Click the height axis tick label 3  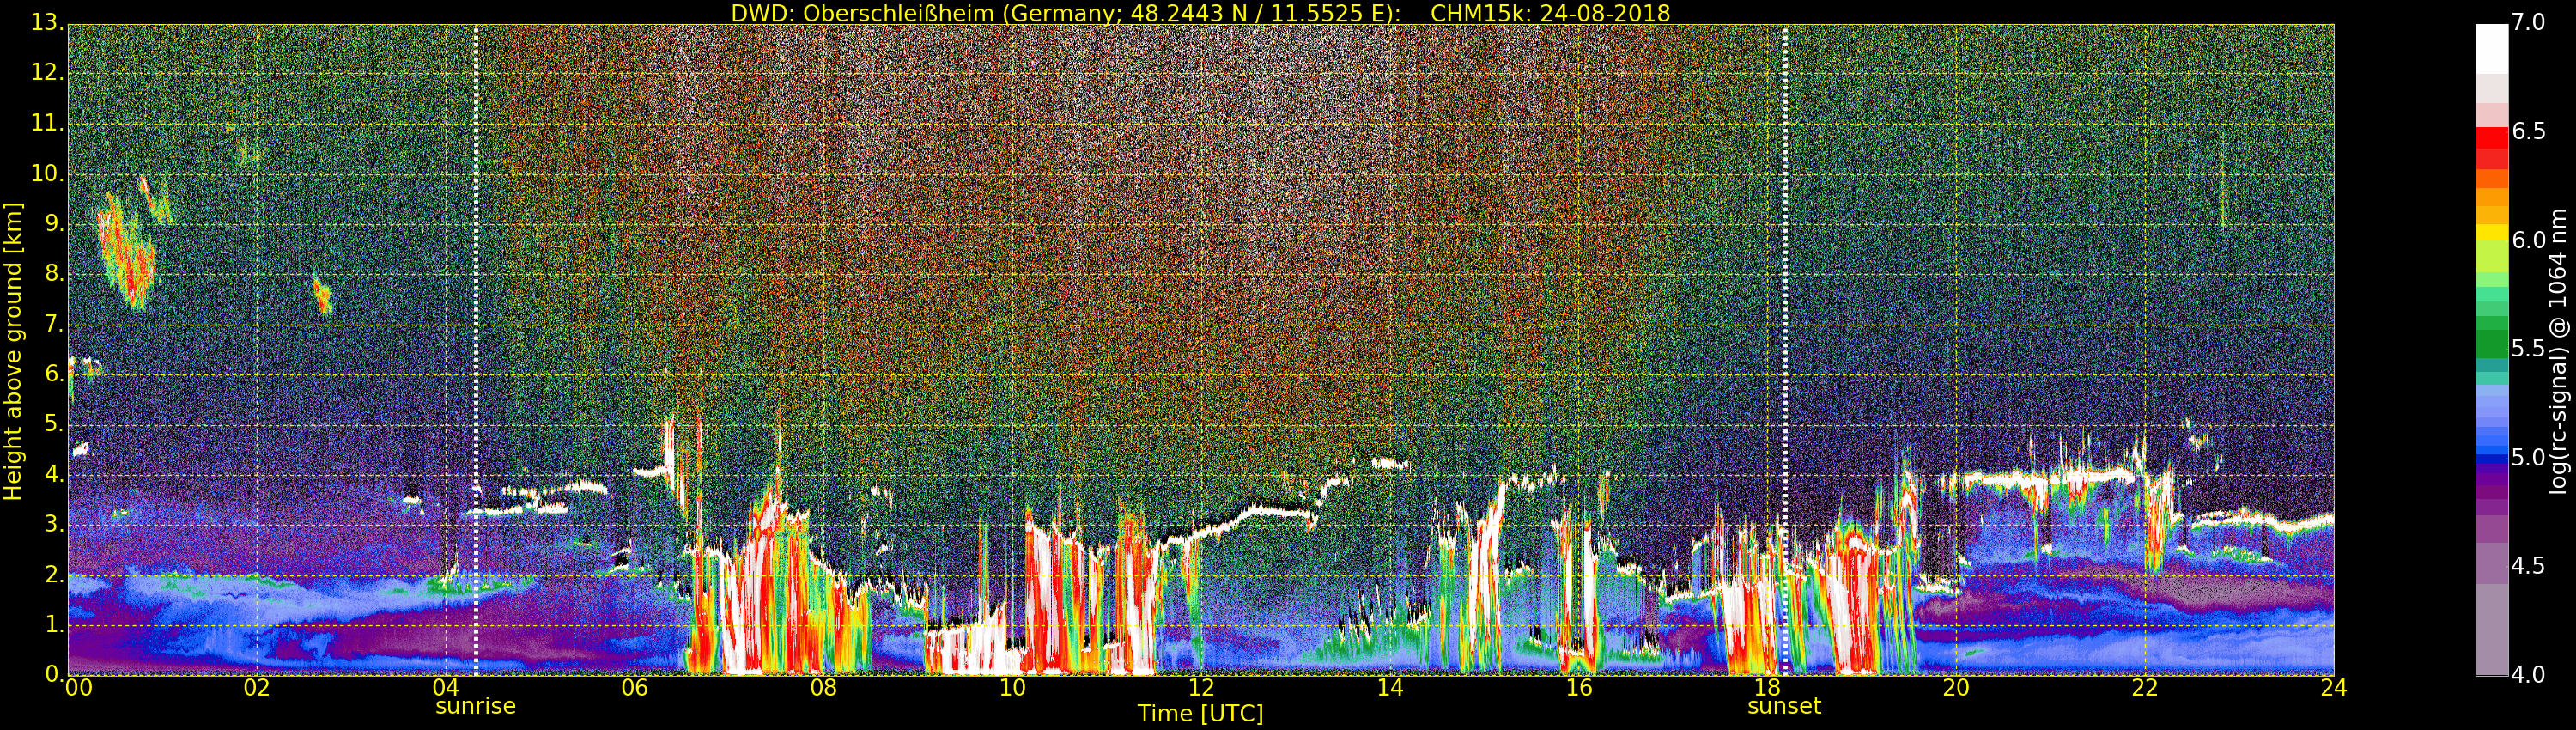click(x=55, y=524)
